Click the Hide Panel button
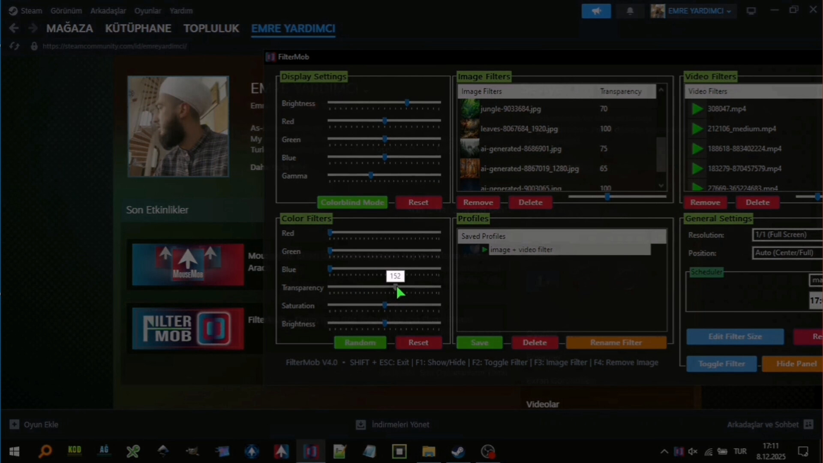Image resolution: width=823 pixels, height=463 pixels. point(796,364)
